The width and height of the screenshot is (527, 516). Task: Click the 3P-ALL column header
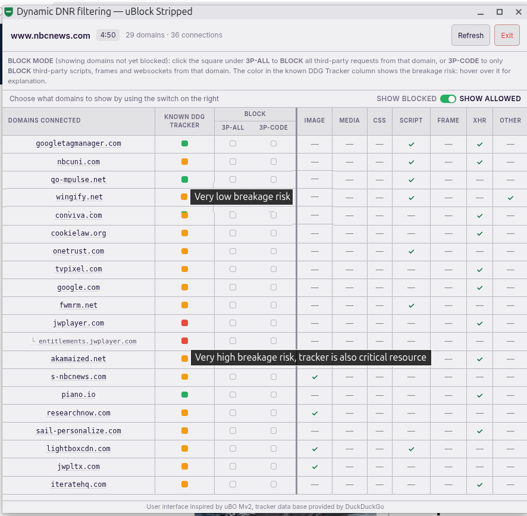click(x=233, y=128)
